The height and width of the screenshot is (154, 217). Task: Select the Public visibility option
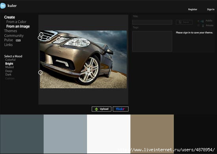point(205,21)
